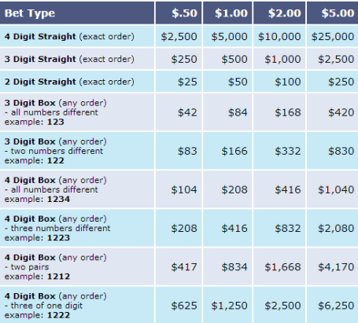The height and width of the screenshot is (323, 358).
Task: Click the $25,000 payout cell
Action: [x=333, y=36]
